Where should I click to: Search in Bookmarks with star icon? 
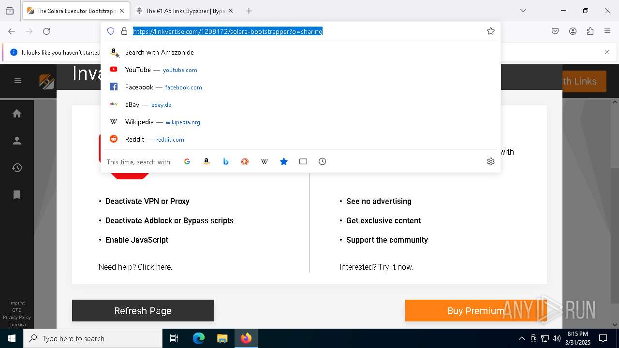coord(284,161)
